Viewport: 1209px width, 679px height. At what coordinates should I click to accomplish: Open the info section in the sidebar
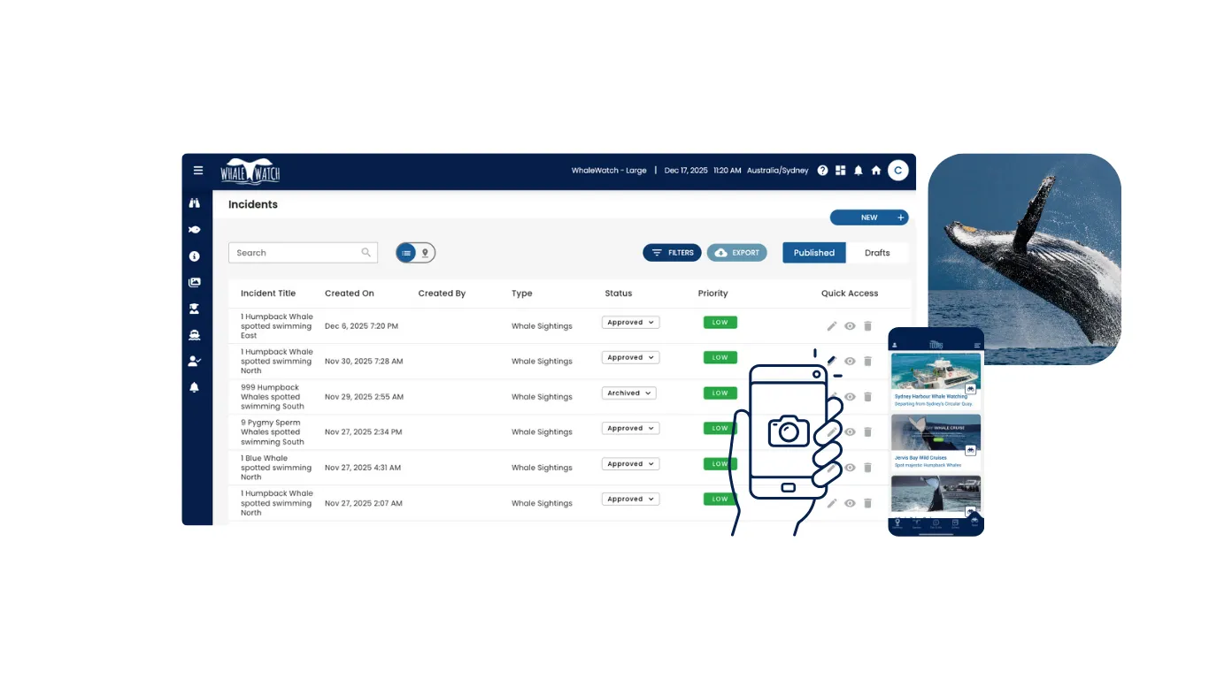[195, 256]
